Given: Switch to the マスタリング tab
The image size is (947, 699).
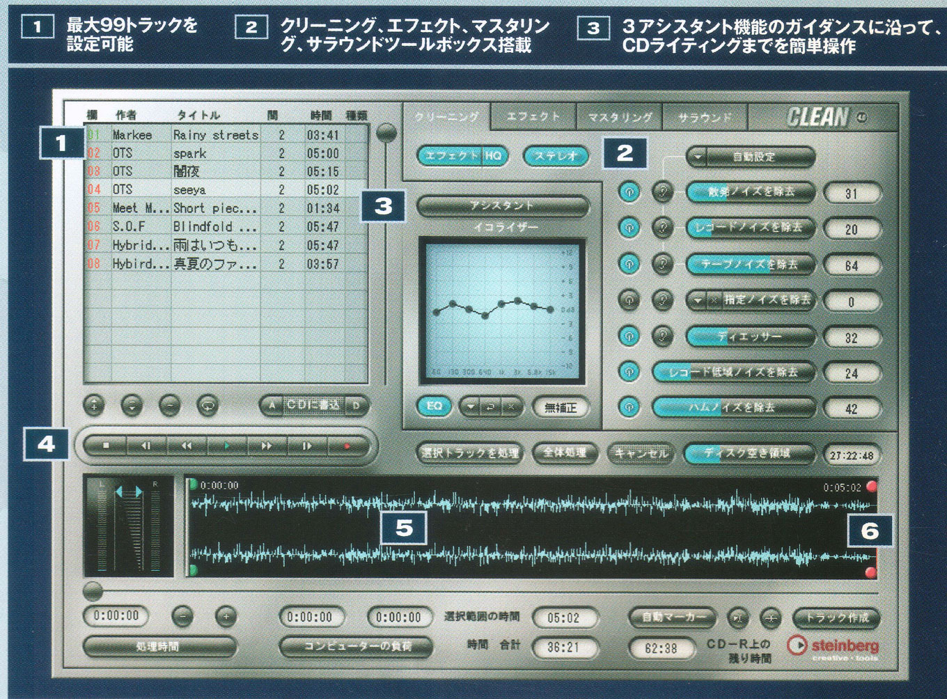Looking at the screenshot, I should tap(620, 117).
